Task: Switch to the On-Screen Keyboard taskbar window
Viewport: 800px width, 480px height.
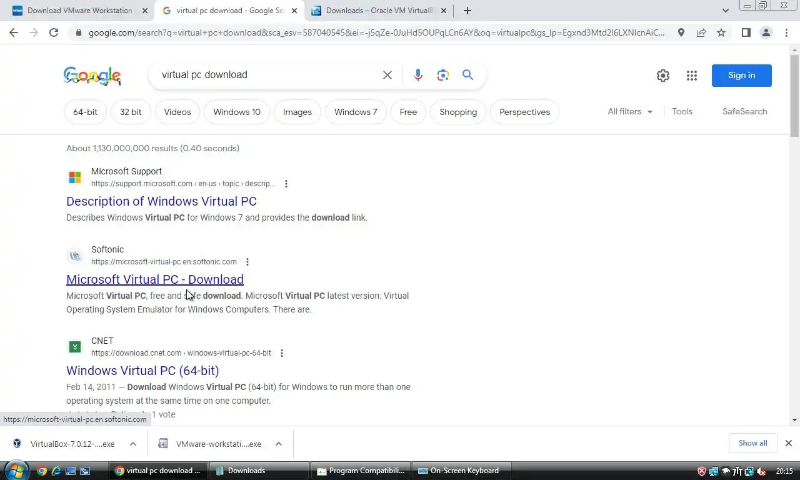Action: (x=462, y=471)
